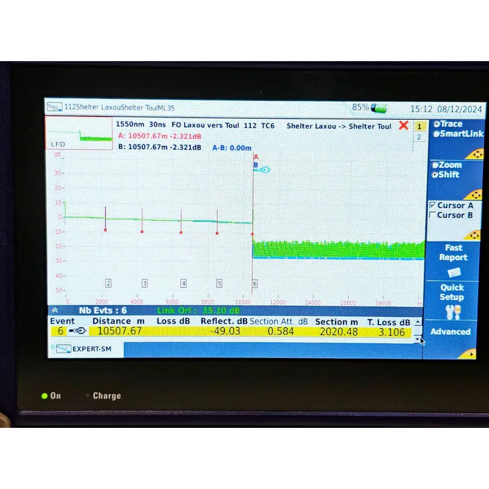Click cursor A label on the trace

pos(256,157)
